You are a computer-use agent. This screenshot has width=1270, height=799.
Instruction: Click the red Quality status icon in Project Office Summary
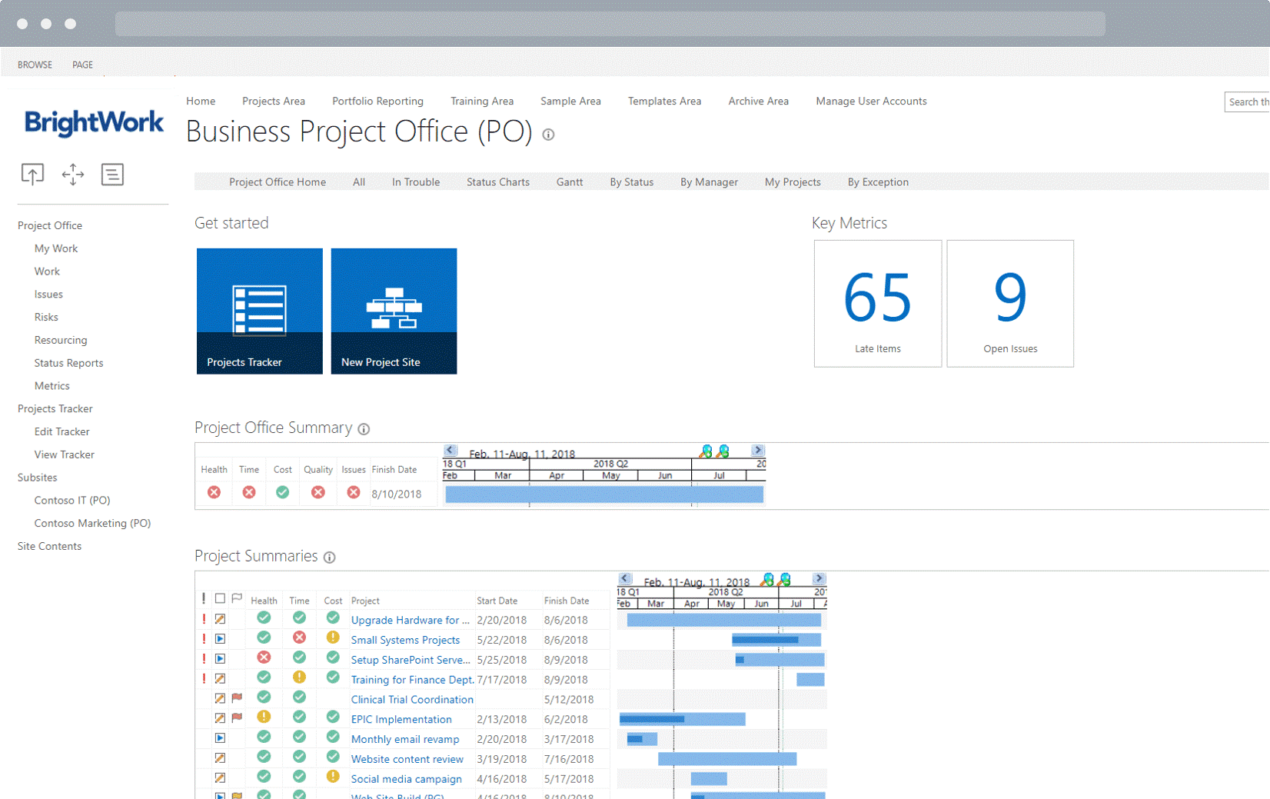(x=317, y=492)
